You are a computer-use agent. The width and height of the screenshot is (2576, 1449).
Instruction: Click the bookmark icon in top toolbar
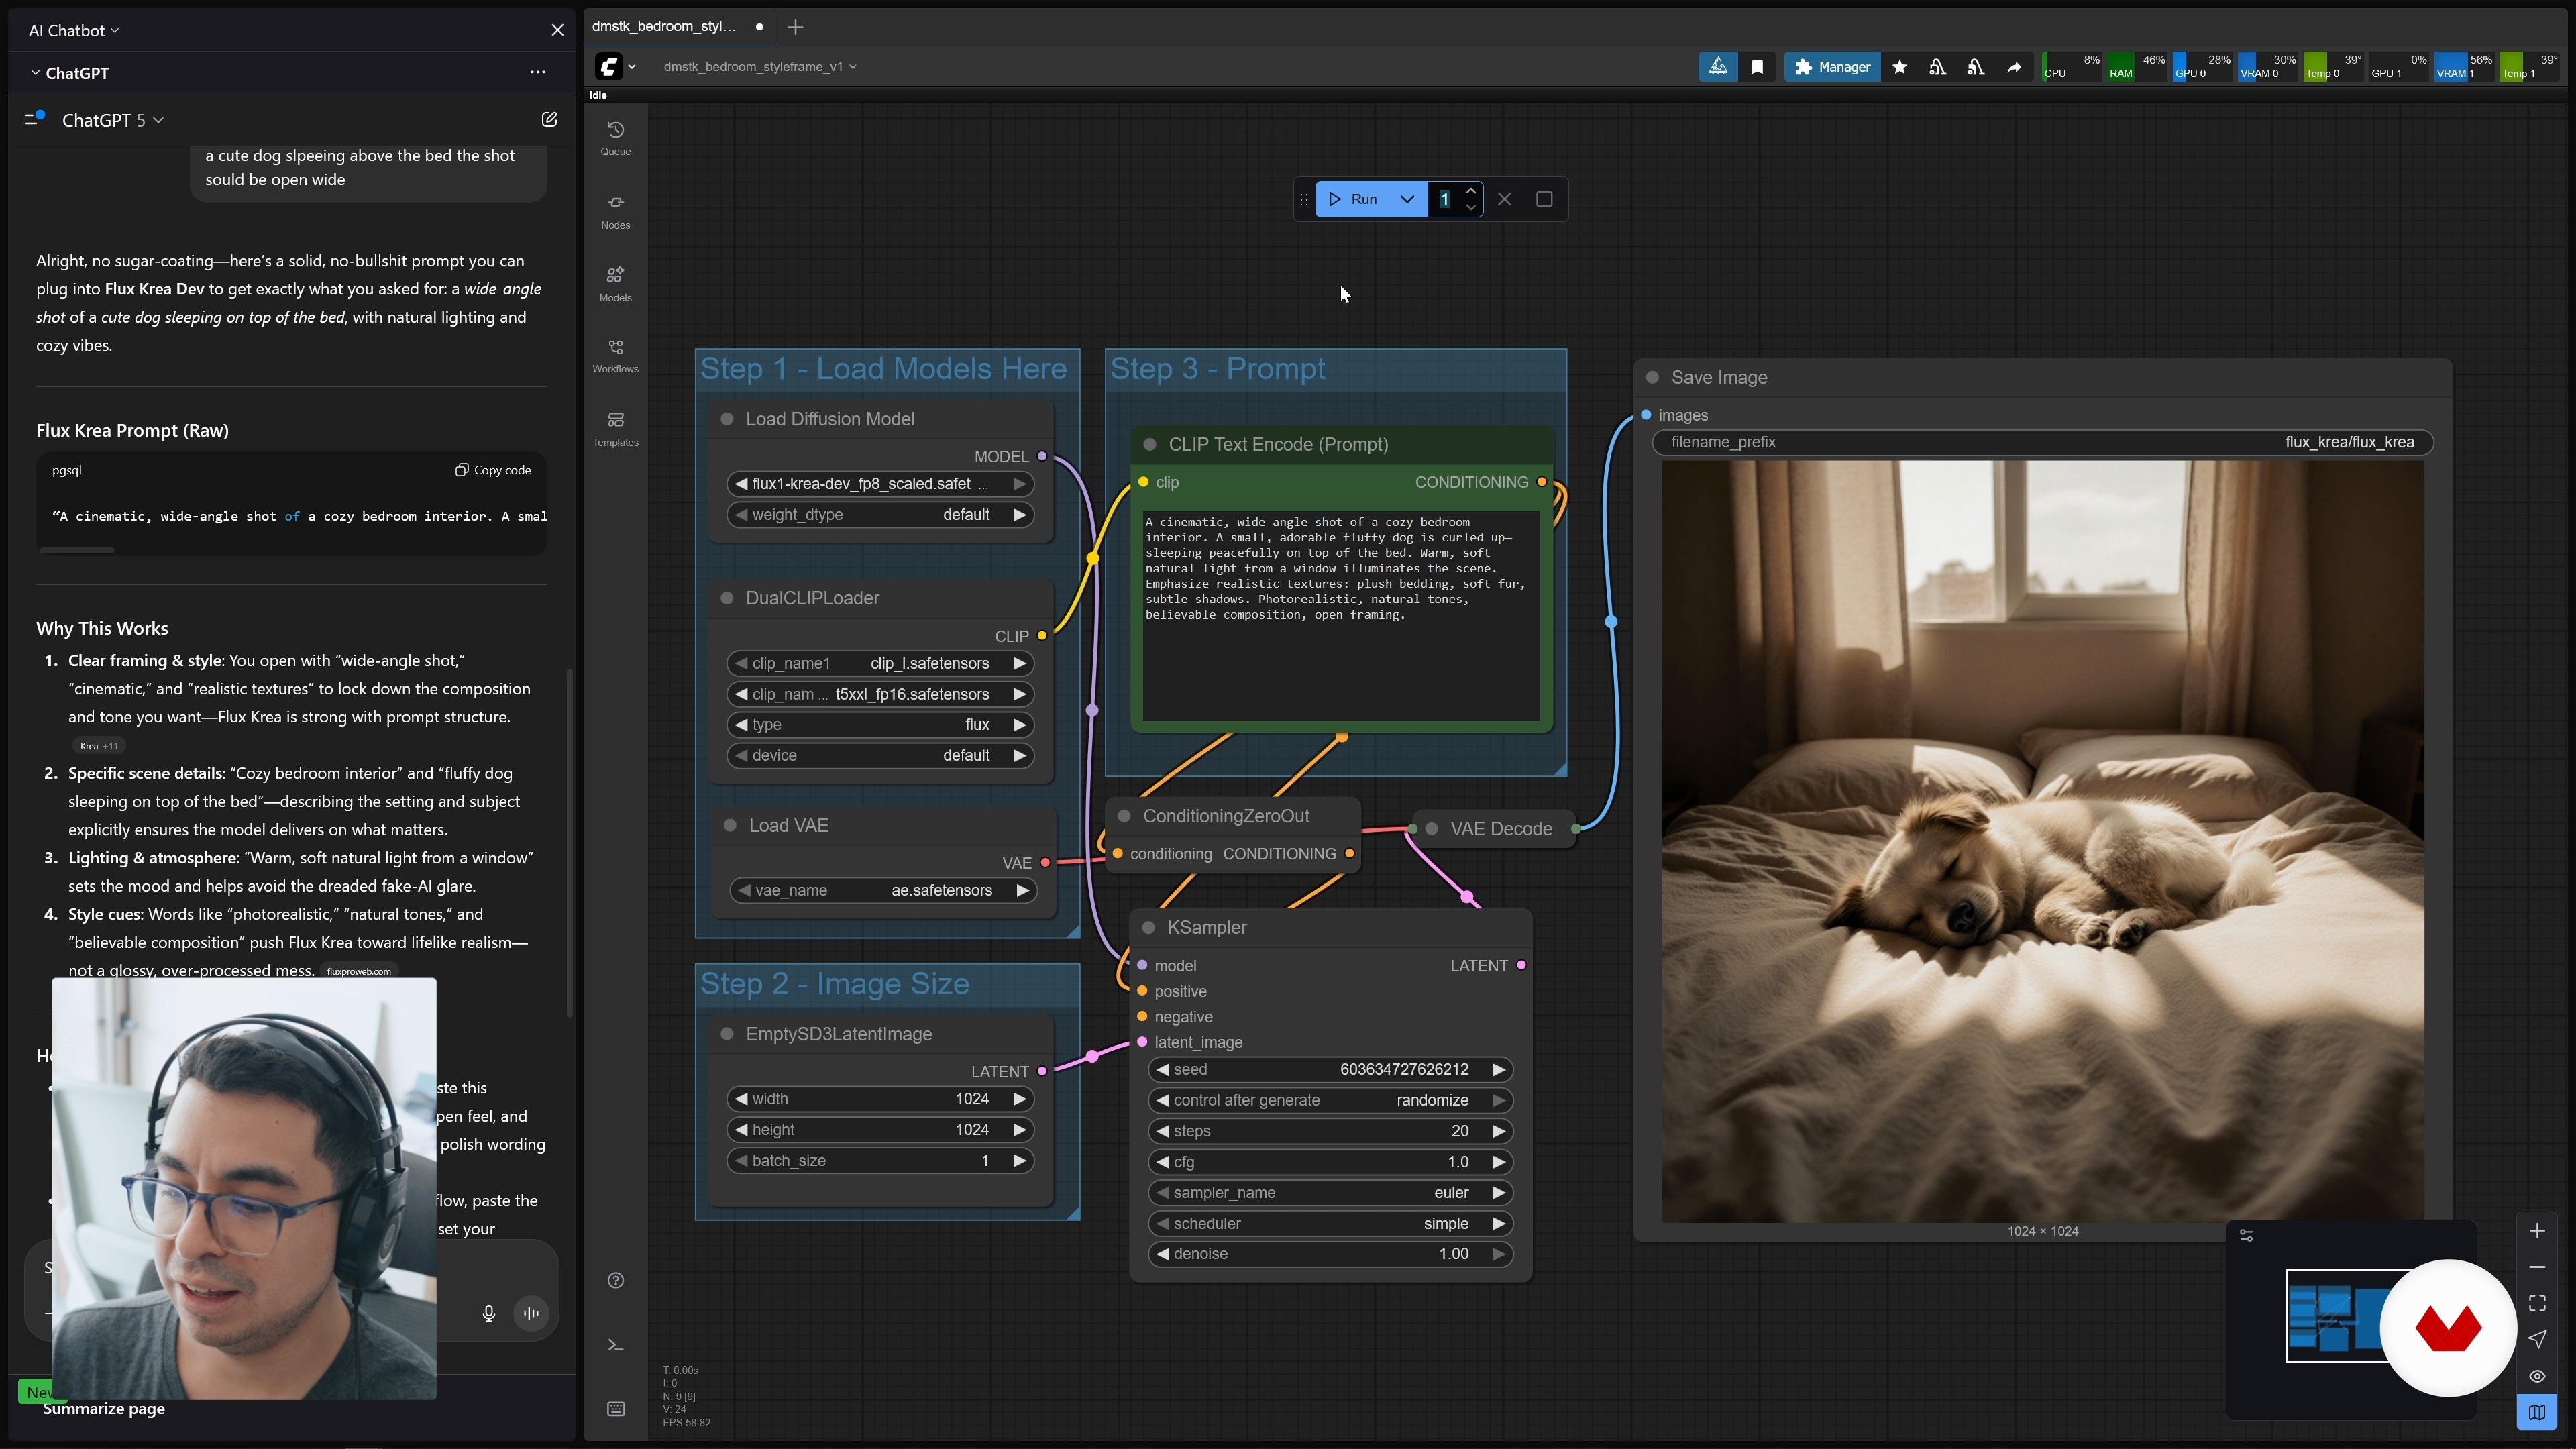pyautogui.click(x=1757, y=67)
